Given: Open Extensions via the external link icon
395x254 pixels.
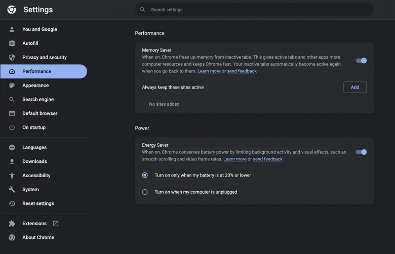Looking at the screenshot, I should point(56,224).
